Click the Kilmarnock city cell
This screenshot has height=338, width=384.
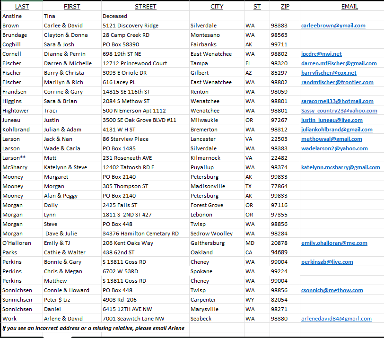[217, 158]
